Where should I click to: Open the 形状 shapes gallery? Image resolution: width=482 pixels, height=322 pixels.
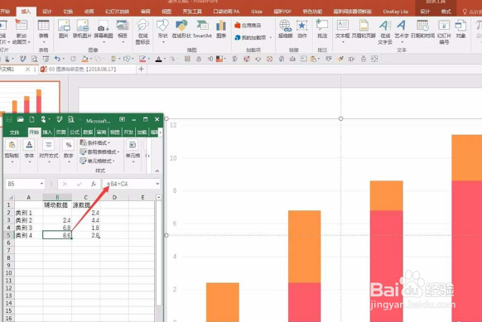pyautogui.click(x=162, y=26)
